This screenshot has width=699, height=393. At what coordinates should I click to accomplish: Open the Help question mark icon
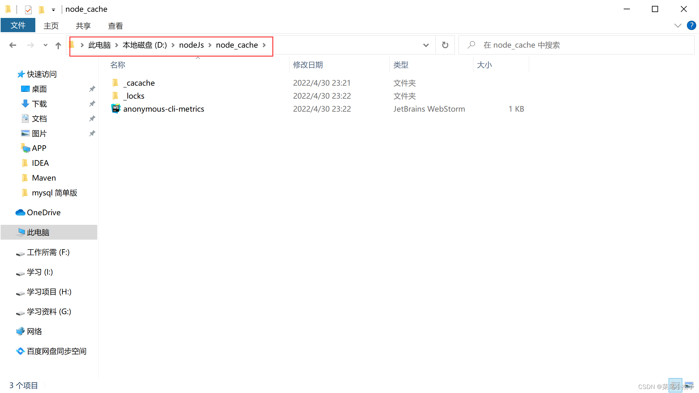[691, 25]
